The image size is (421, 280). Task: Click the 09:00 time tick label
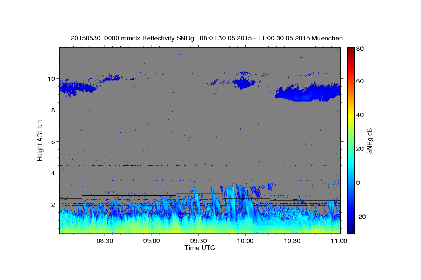tap(152, 241)
